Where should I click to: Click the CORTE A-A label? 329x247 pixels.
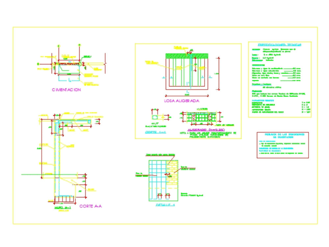point(91,206)
